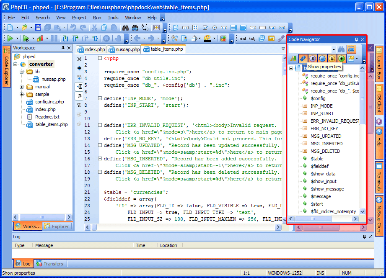Click the open file folder icon

(x=24, y=28)
